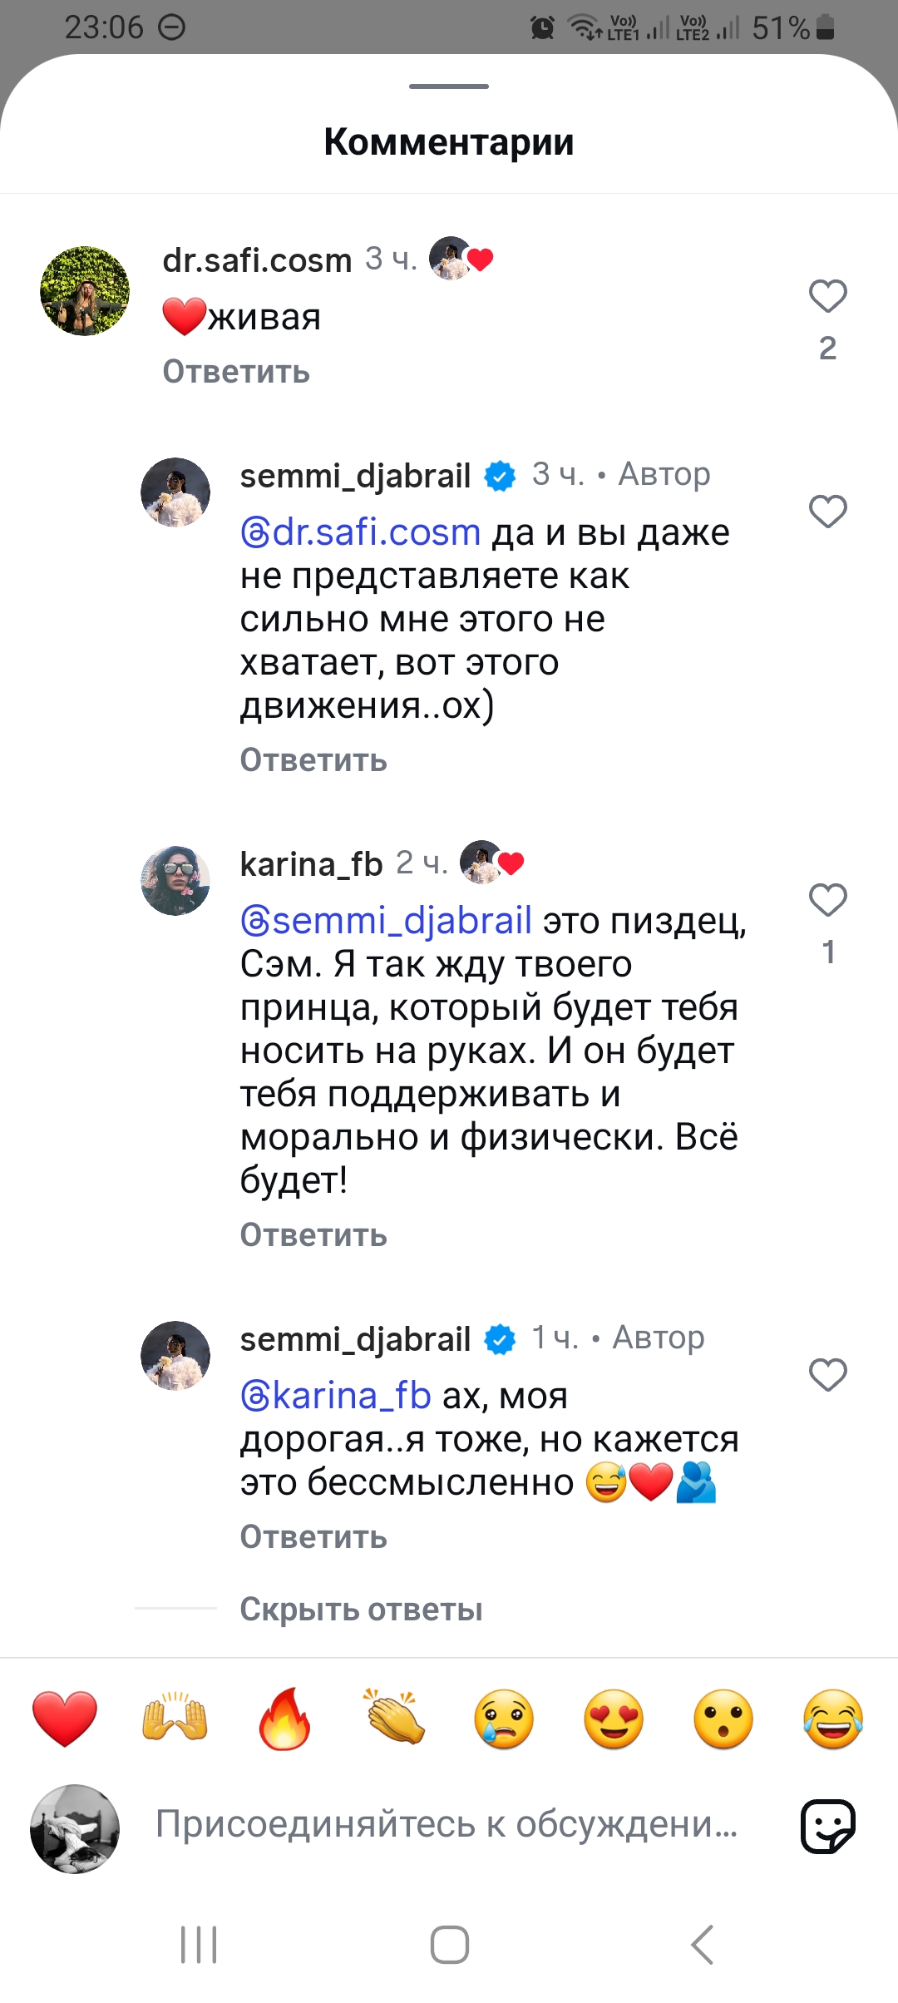Like dr.safi.cosm's "живая" comment

tap(827, 296)
